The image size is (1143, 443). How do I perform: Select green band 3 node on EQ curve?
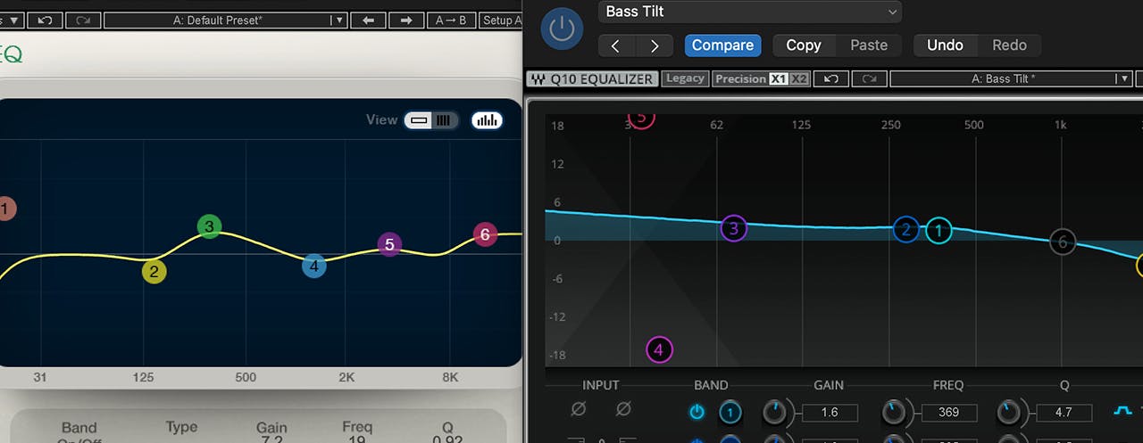pos(209,226)
